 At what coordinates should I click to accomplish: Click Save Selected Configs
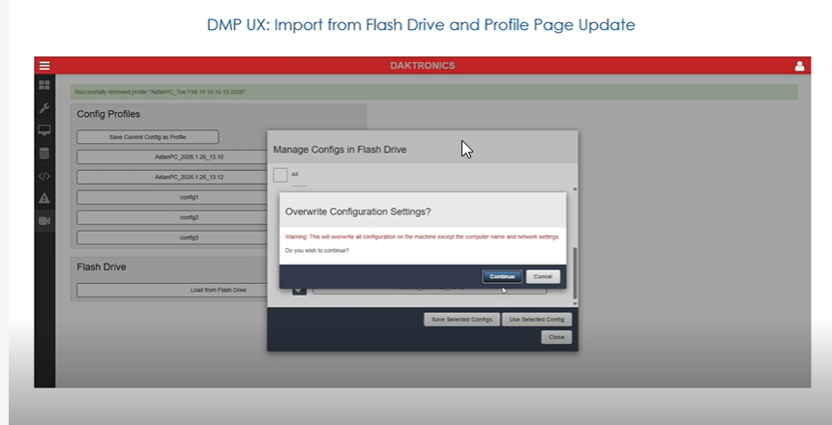coord(461,320)
